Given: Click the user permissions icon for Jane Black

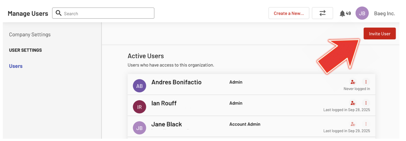Looking at the screenshot, I should pos(353,124).
